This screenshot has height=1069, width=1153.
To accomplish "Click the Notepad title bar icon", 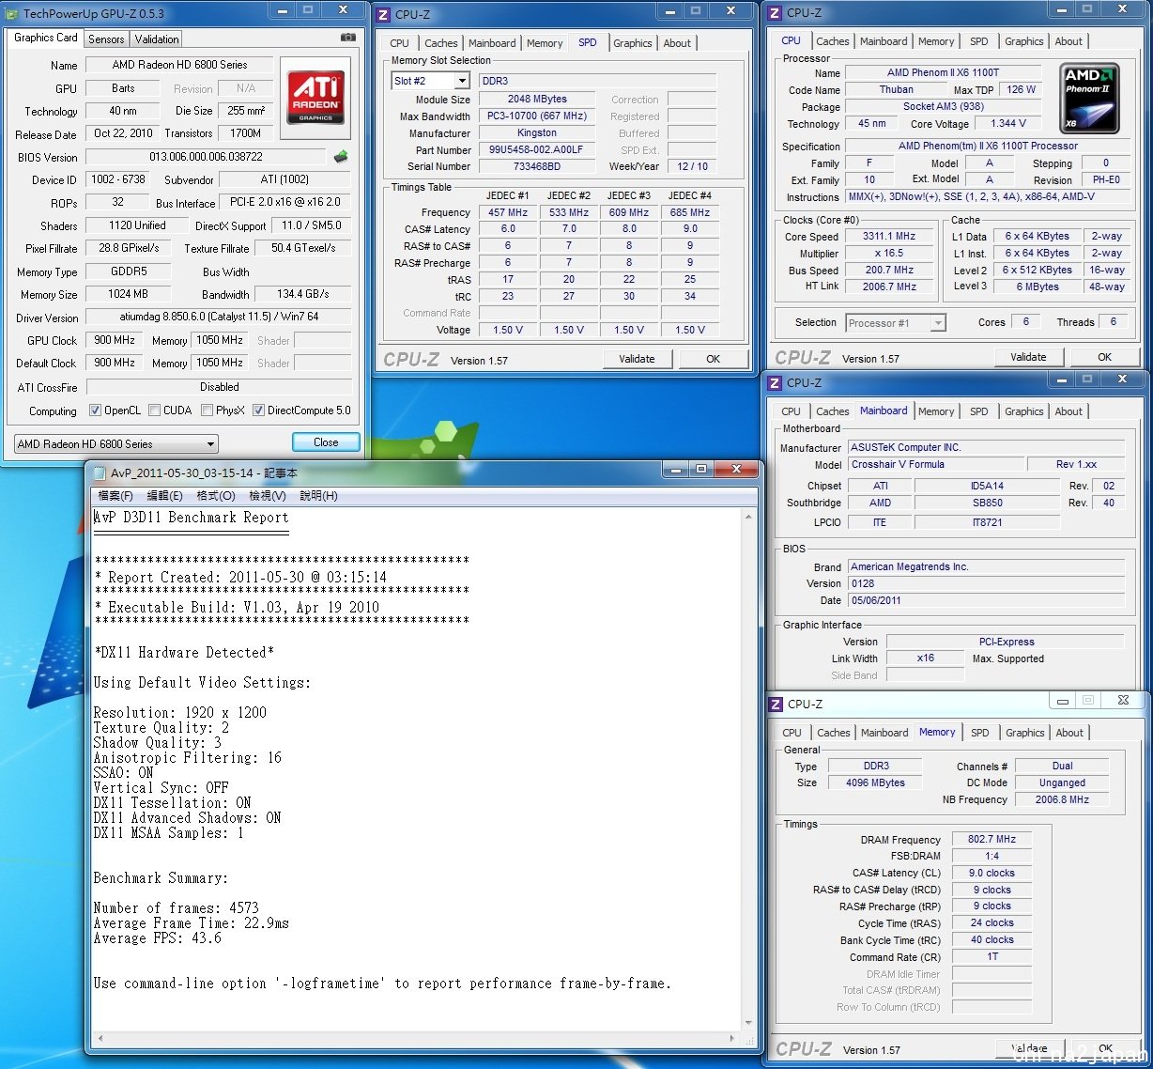I will coord(99,473).
